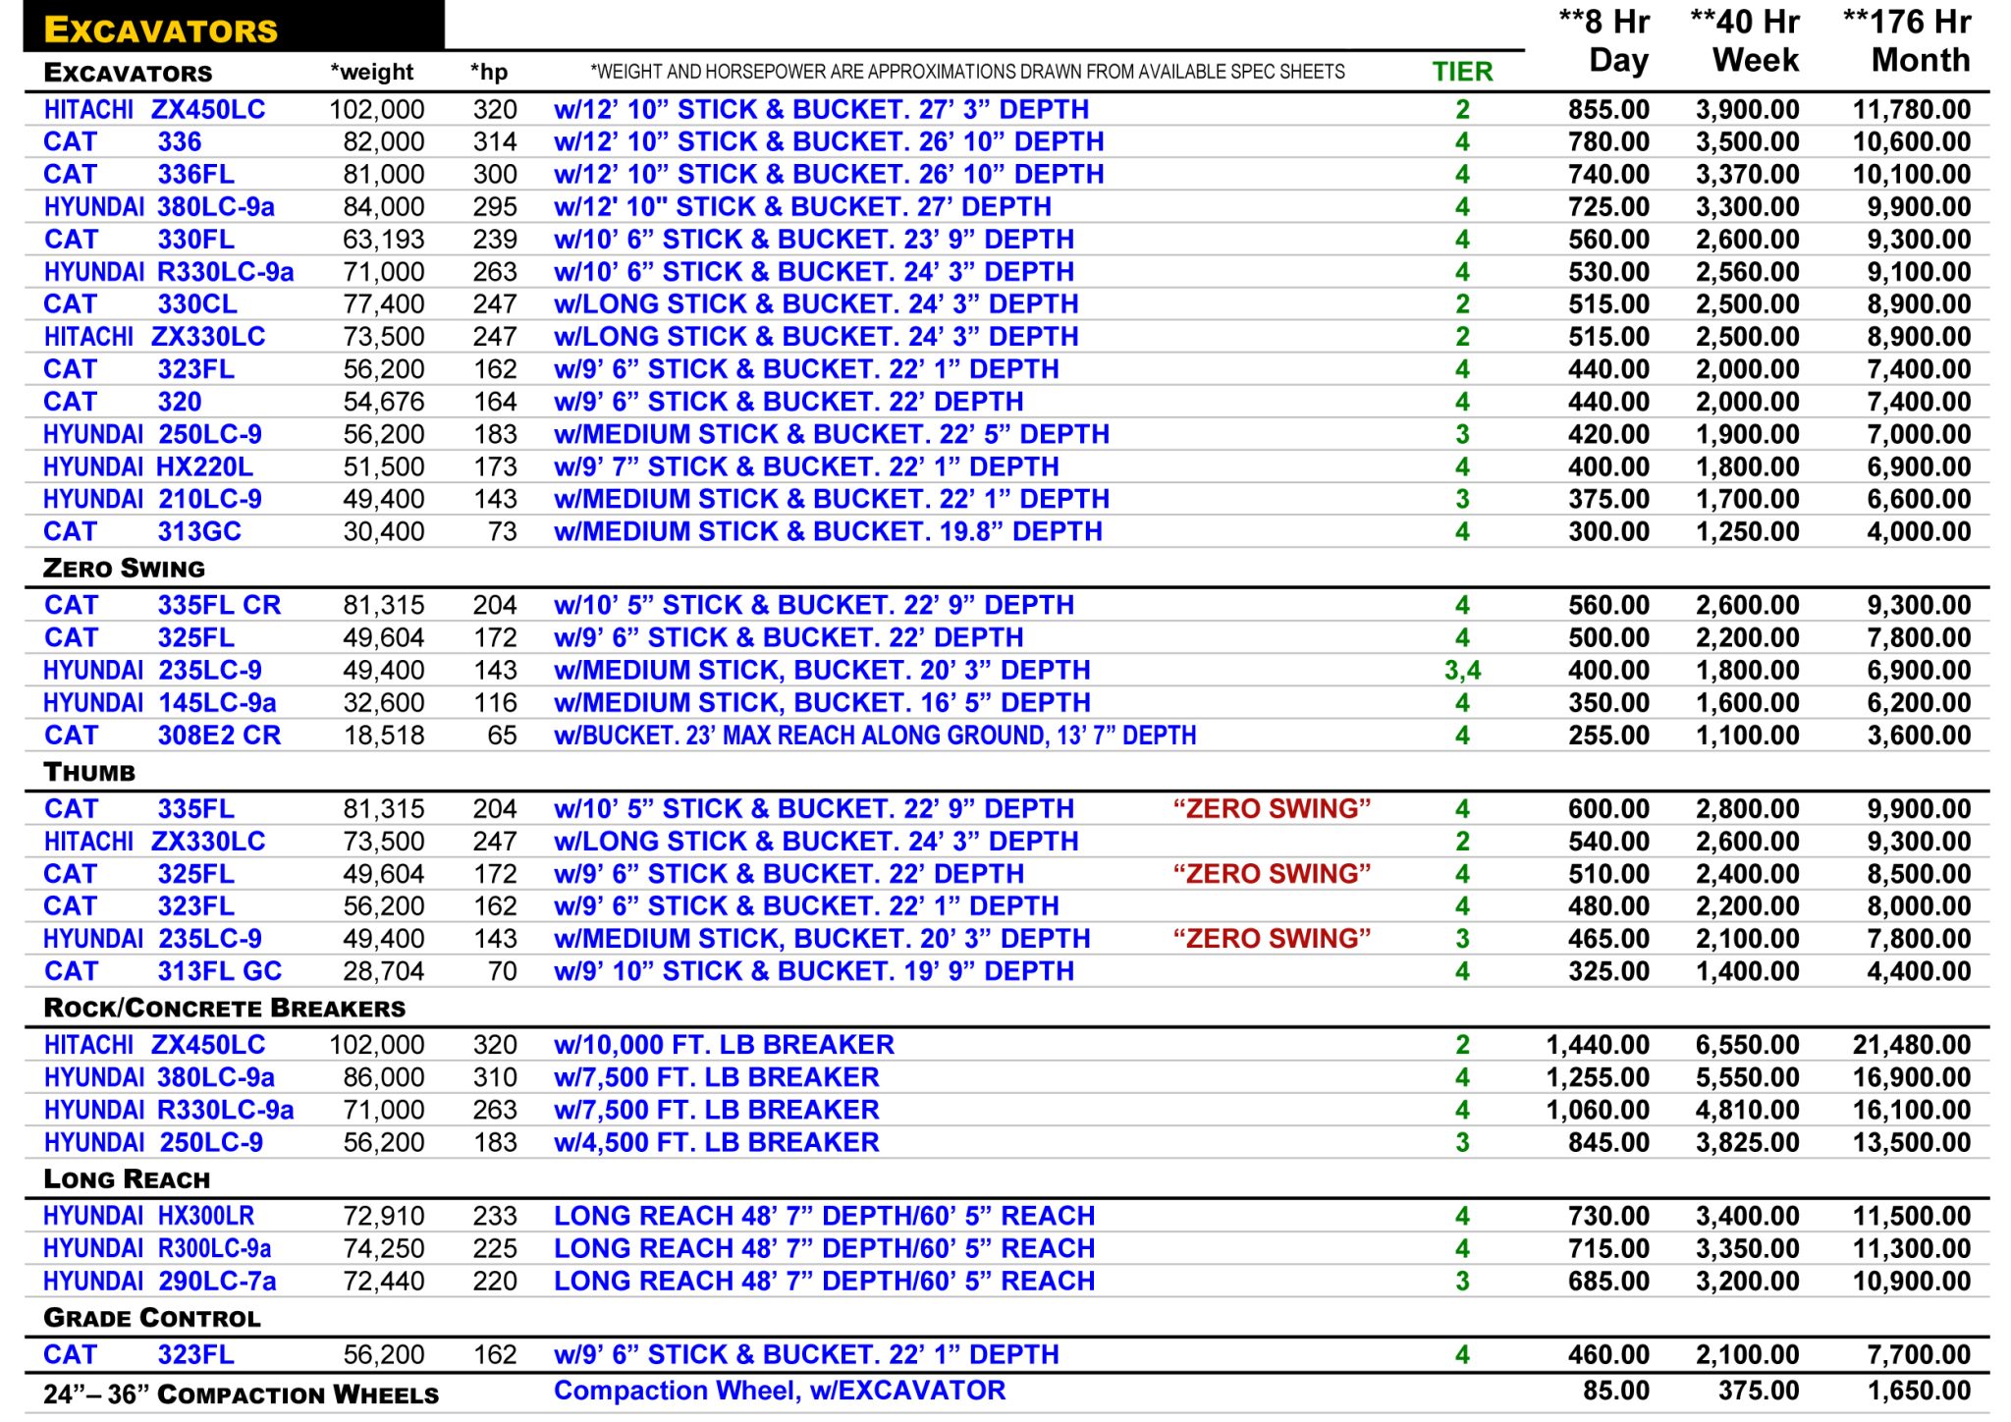
Task: Click the HYUNDAI 380LC-9a excavator entry
Action: click(158, 206)
